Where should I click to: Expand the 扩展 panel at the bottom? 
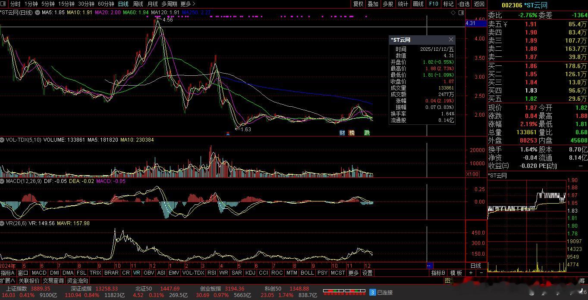click(7, 281)
